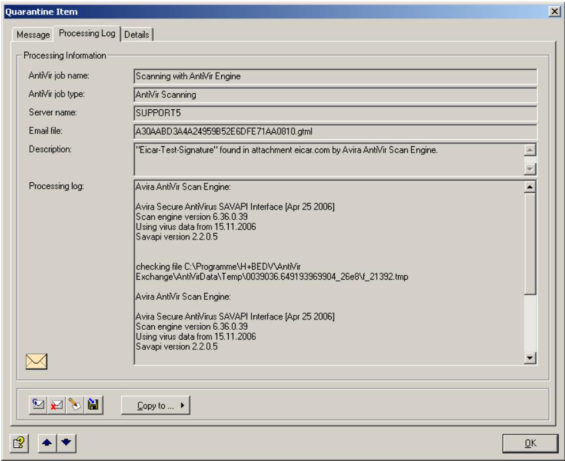Click the AntiVir job type field
Image resolution: width=565 pixels, height=461 pixels.
coord(335,95)
